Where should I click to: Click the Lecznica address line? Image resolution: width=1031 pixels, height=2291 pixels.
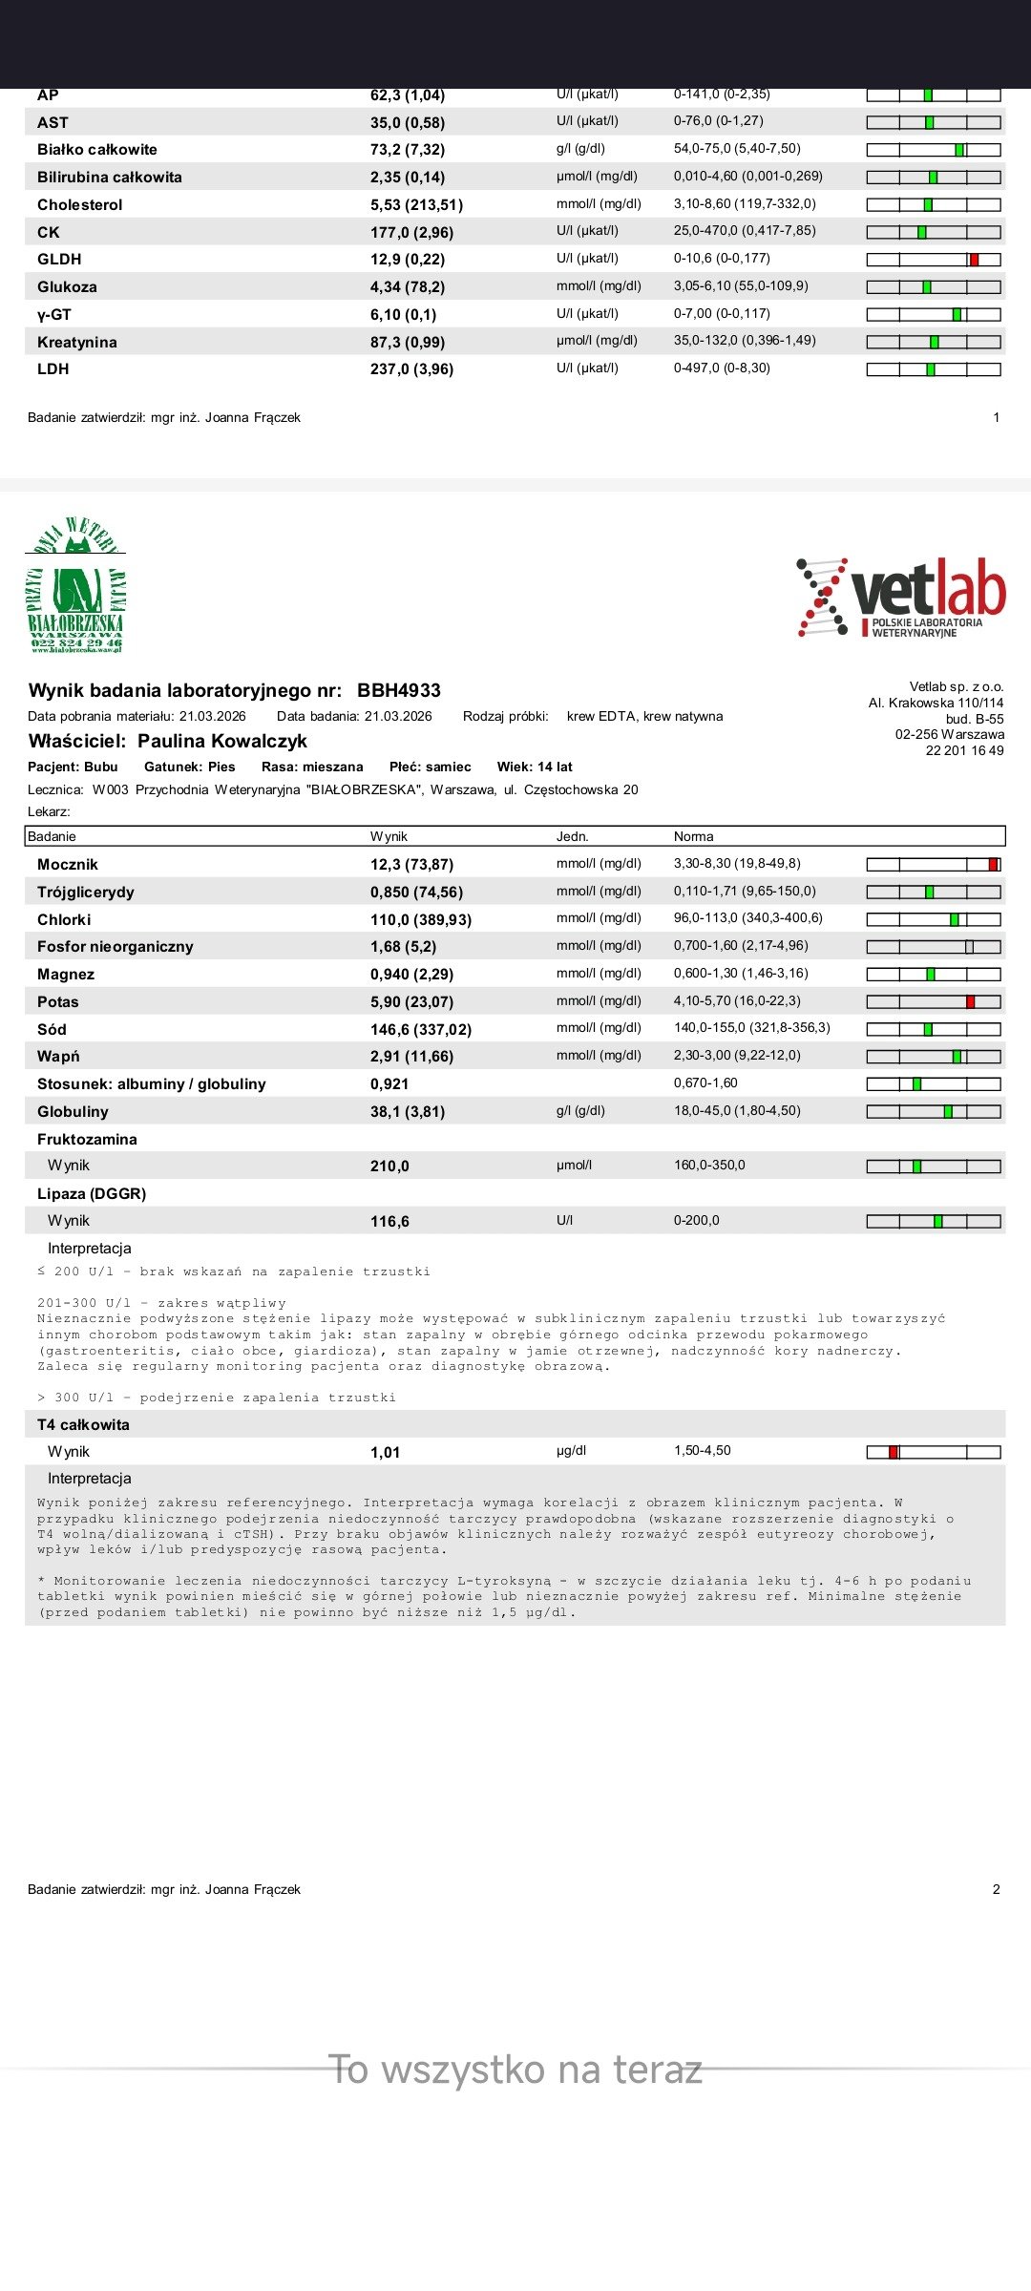click(333, 789)
